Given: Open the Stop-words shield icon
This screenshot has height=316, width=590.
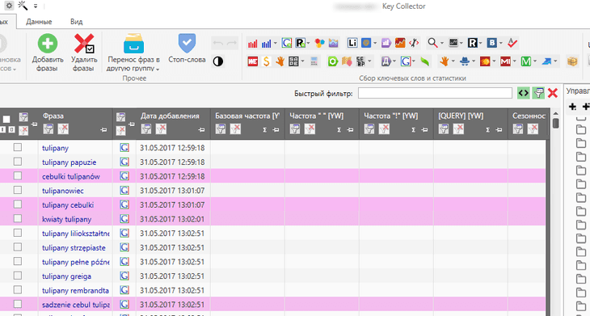Looking at the screenshot, I should point(187,44).
